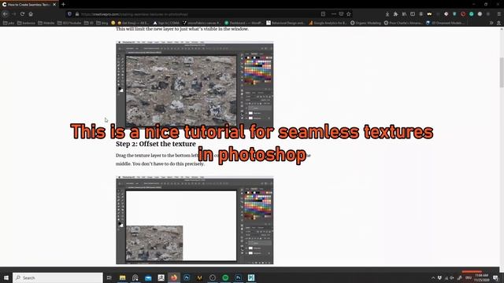Click the 'Step 2: Offset the texture' heading
The width and height of the screenshot is (504, 283).
[x=156, y=144]
